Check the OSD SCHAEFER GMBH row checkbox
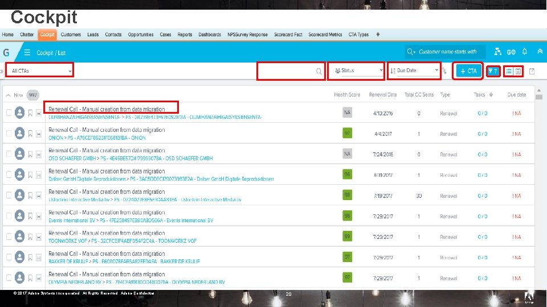Image resolution: width=547 pixels, height=307 pixels. click(9, 154)
